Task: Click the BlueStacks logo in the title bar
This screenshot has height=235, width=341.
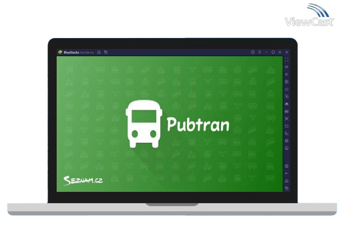Action: click(60, 52)
